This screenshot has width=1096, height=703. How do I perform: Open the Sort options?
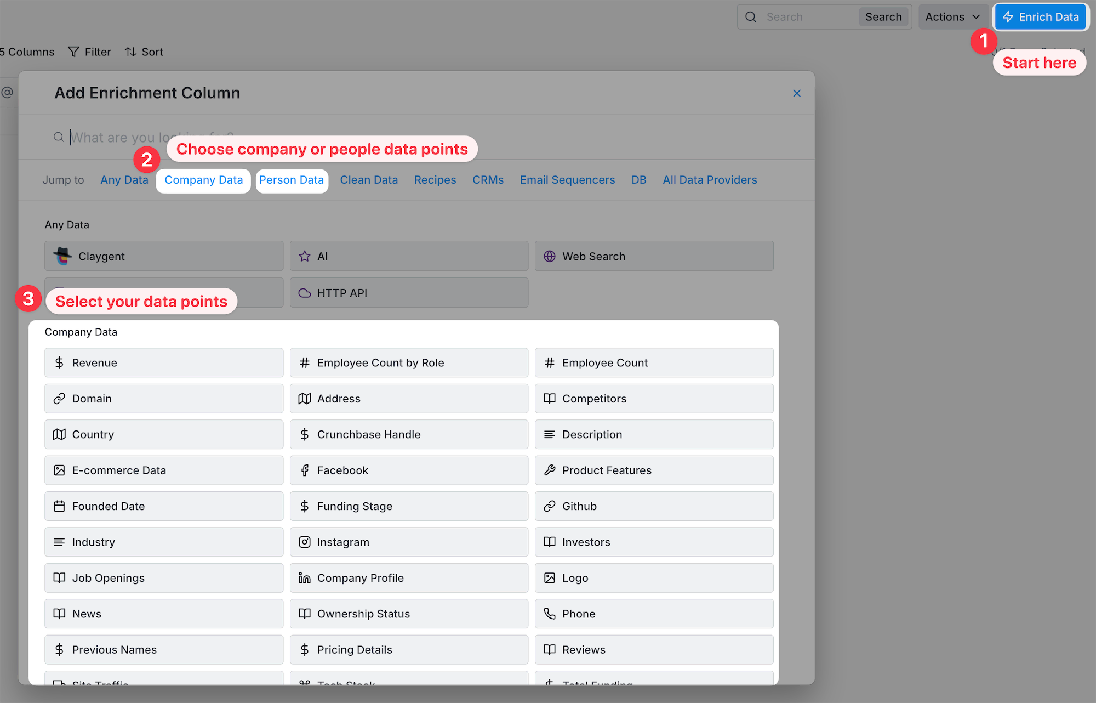[144, 52]
